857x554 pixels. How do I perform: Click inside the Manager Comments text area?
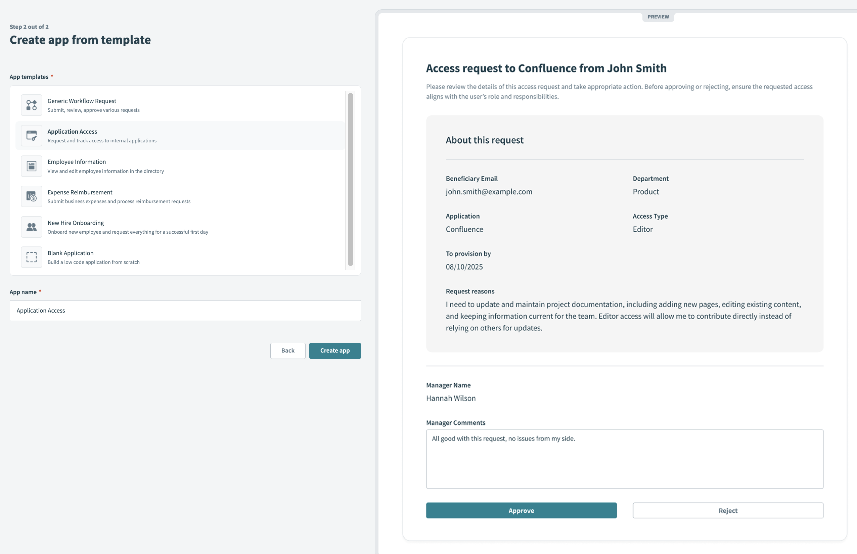point(624,459)
